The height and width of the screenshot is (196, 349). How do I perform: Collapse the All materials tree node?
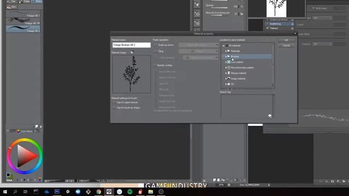tap(224, 46)
